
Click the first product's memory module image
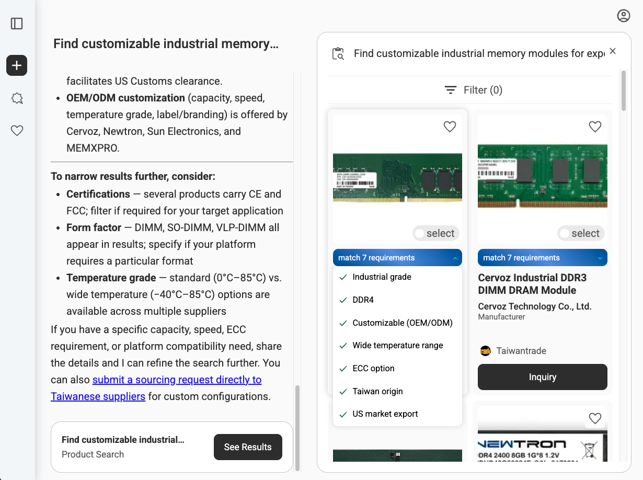click(x=397, y=178)
